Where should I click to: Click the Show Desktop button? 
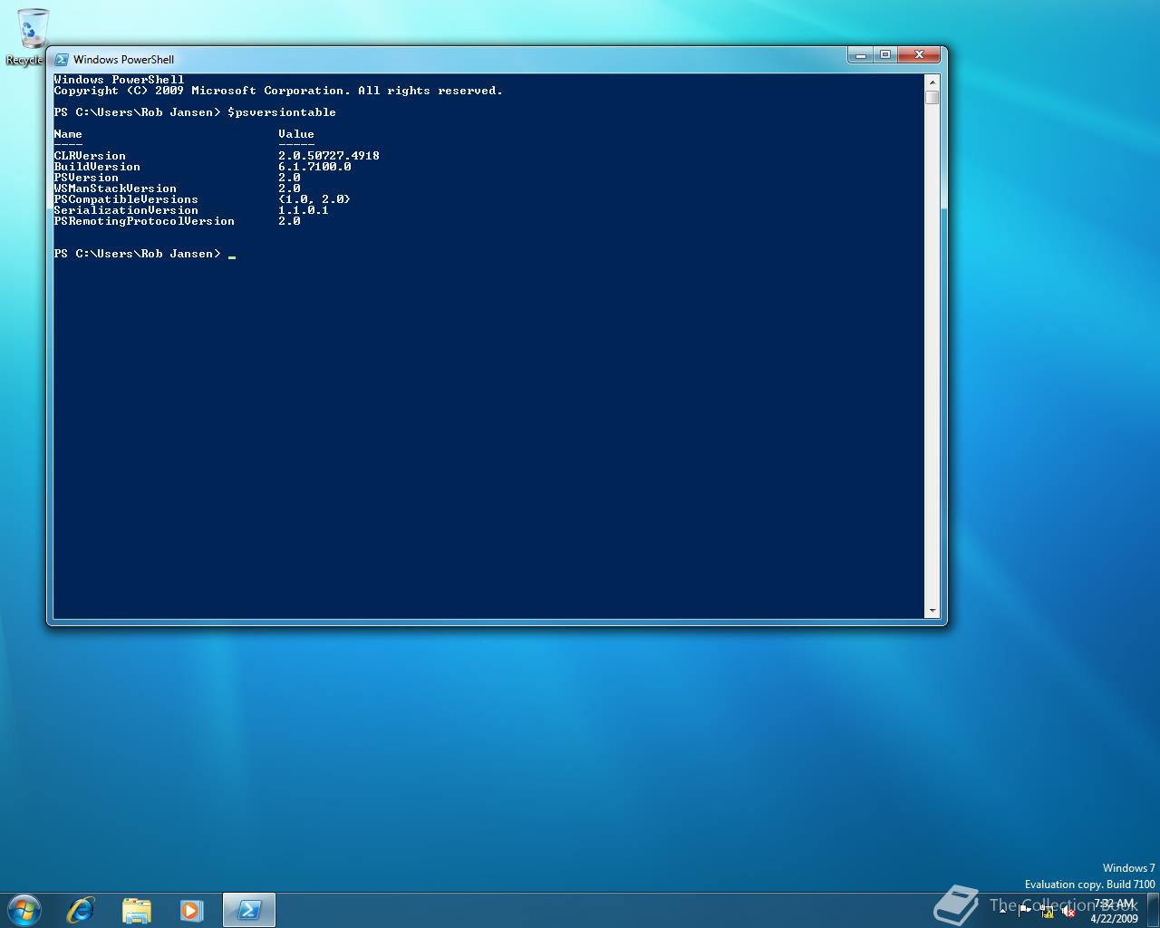(1154, 910)
